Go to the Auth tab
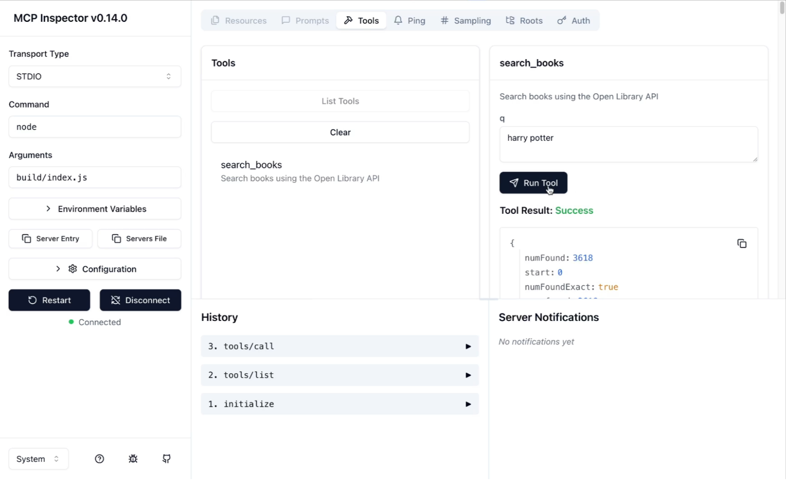786x480 pixels. (574, 20)
